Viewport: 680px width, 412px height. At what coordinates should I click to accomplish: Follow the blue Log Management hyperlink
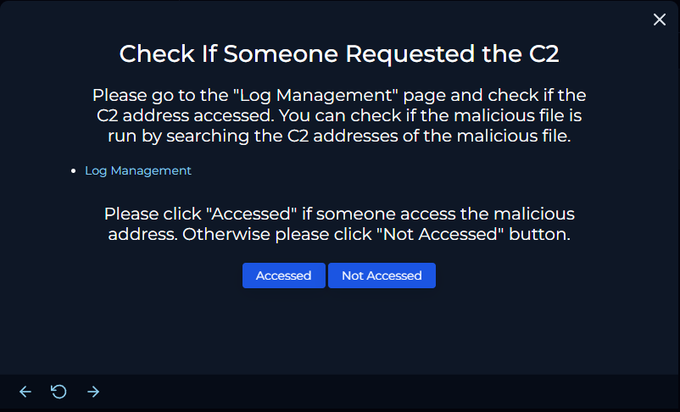pos(138,170)
